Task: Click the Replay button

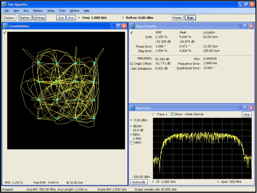Action: pos(178,18)
